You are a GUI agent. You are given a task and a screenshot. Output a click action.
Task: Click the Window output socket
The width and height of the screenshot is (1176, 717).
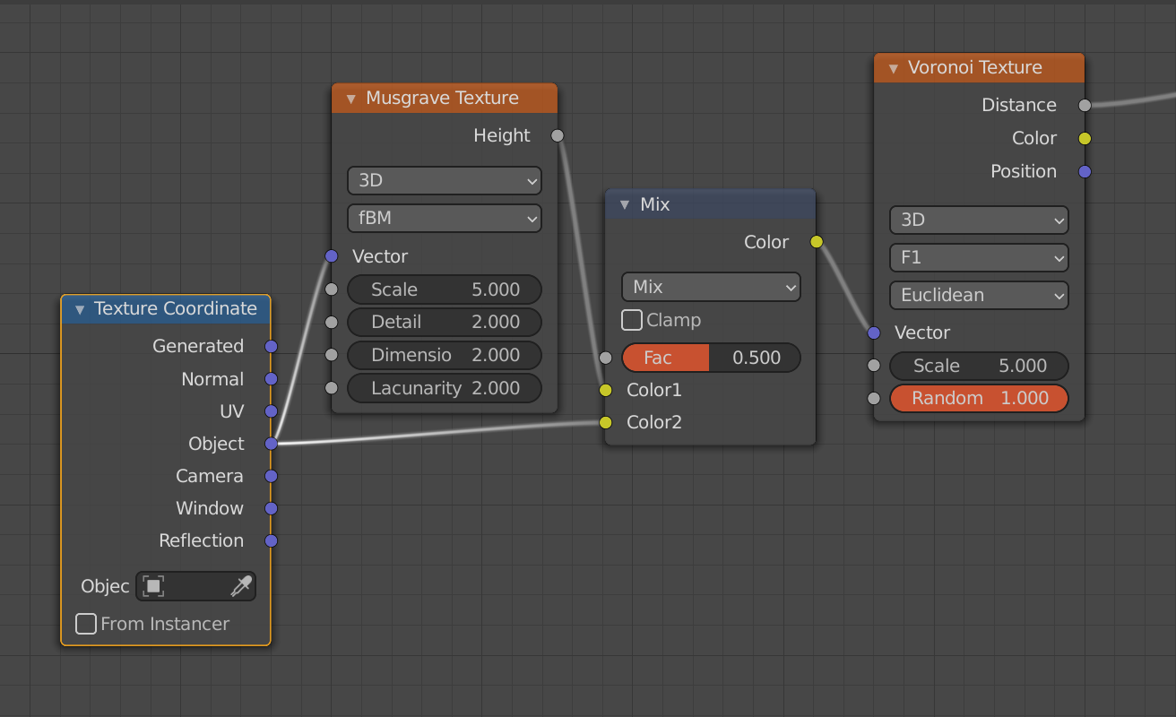tap(271, 508)
